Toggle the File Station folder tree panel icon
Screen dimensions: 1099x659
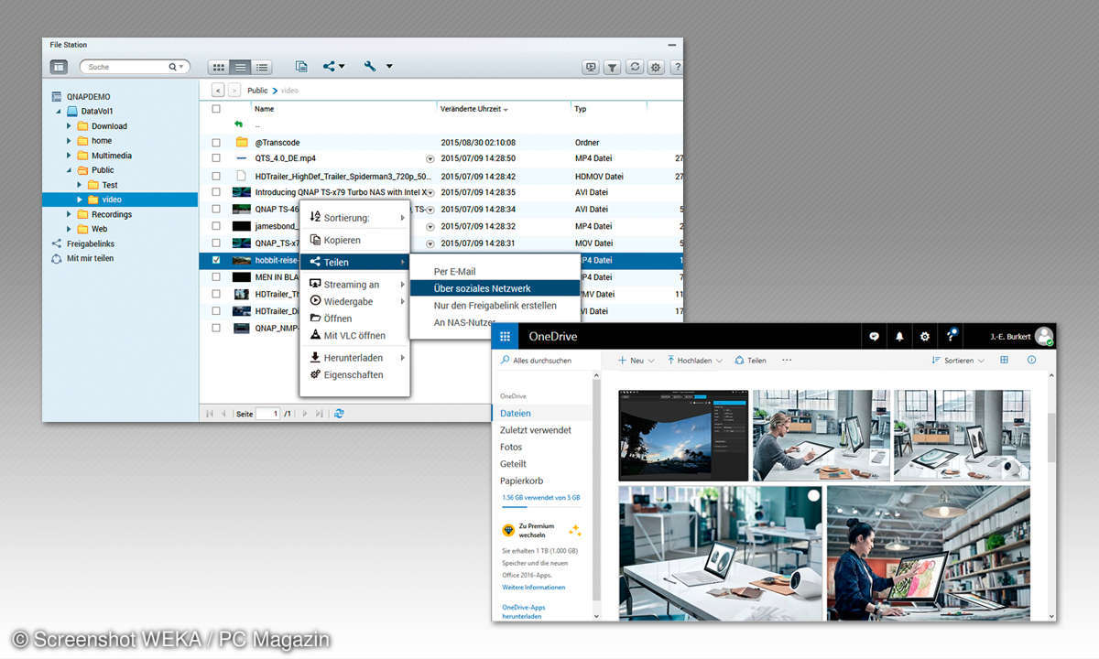pyautogui.click(x=59, y=67)
